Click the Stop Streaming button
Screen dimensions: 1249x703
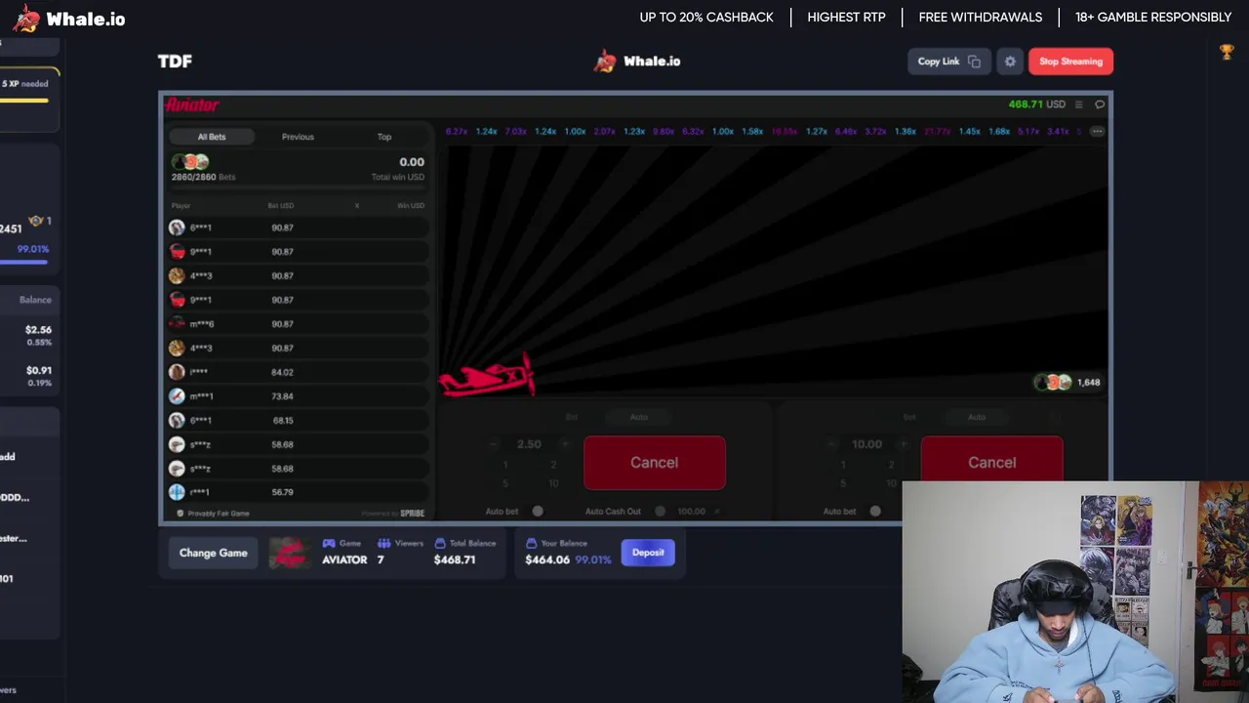pos(1070,62)
